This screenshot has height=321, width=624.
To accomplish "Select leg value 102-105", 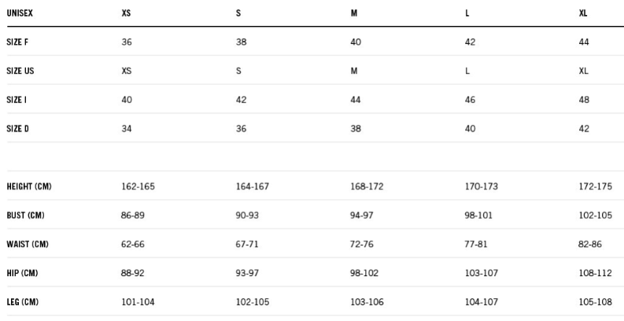I will (253, 302).
